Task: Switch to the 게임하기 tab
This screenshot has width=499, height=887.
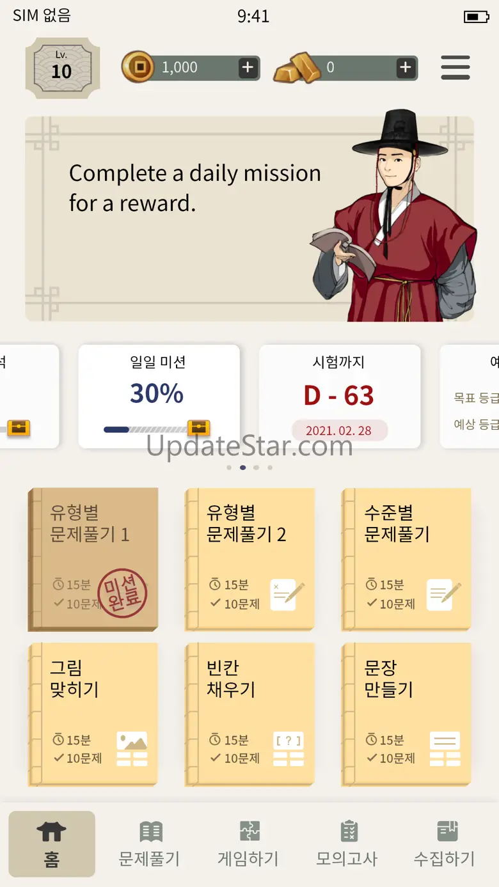Action: [248, 844]
